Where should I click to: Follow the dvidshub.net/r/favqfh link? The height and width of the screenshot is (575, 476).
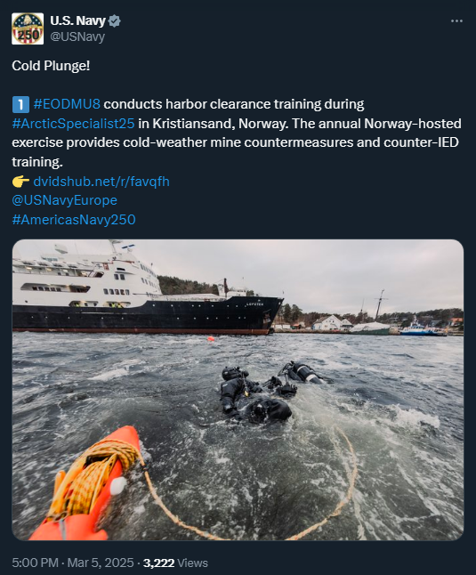coord(101,182)
